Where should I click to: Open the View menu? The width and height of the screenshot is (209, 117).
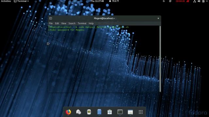64,23
